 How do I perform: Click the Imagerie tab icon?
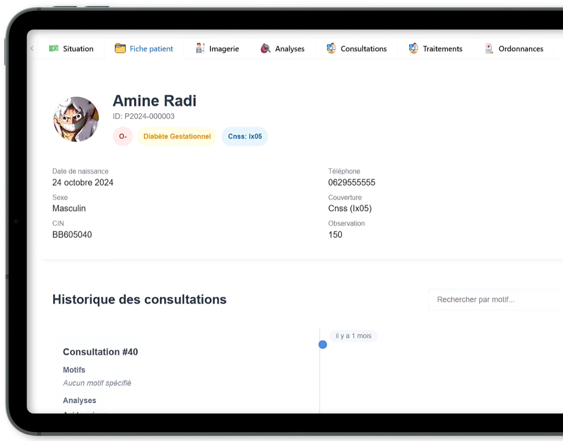coord(200,48)
